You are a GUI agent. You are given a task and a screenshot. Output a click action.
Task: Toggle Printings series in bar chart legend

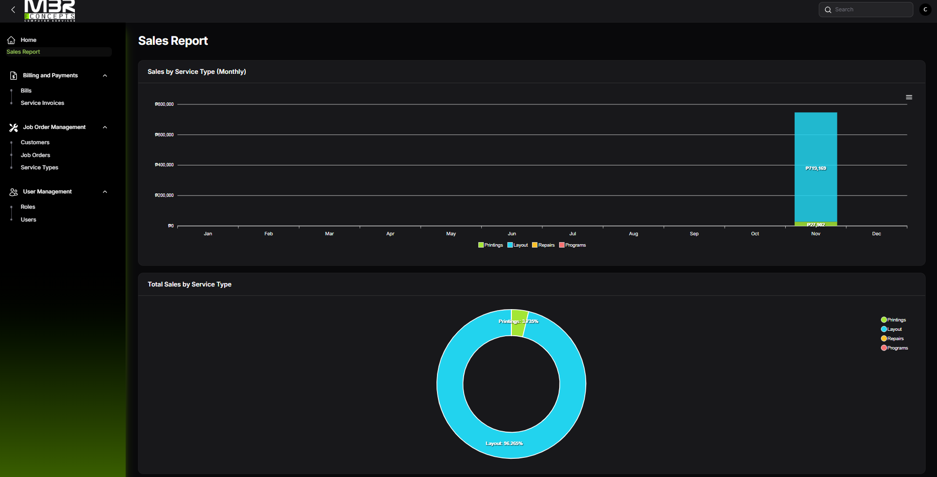click(x=491, y=245)
